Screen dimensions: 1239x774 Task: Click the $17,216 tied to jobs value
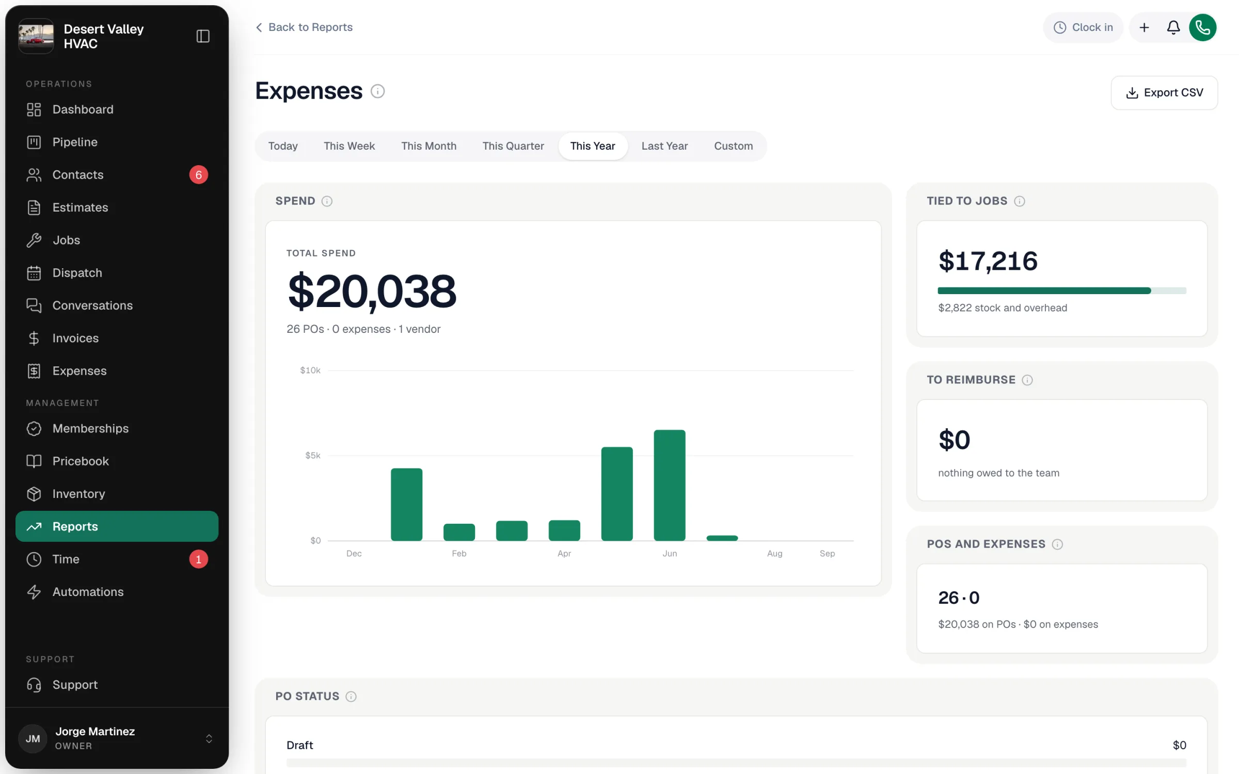[988, 261]
